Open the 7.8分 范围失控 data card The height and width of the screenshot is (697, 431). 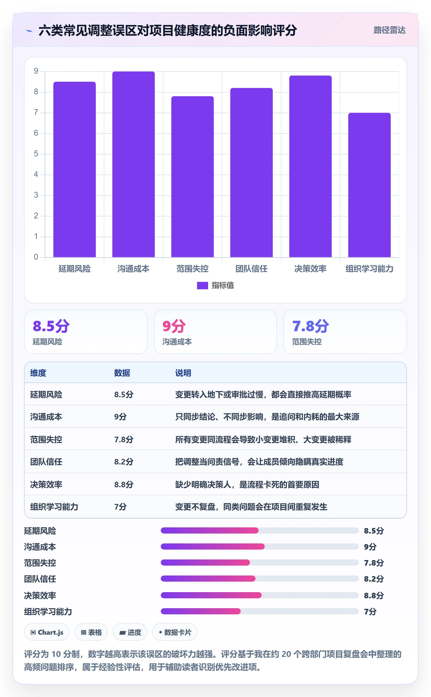point(345,332)
